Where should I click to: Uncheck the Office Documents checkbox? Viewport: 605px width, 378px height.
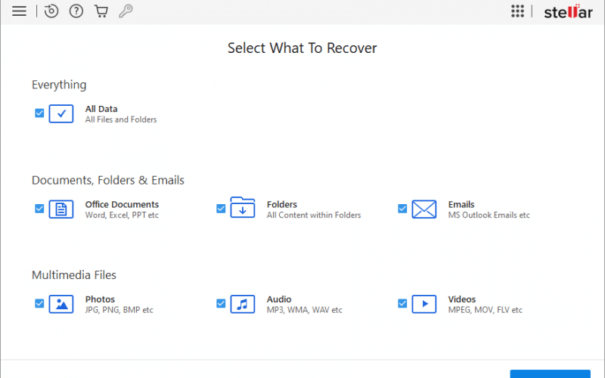[x=39, y=209]
